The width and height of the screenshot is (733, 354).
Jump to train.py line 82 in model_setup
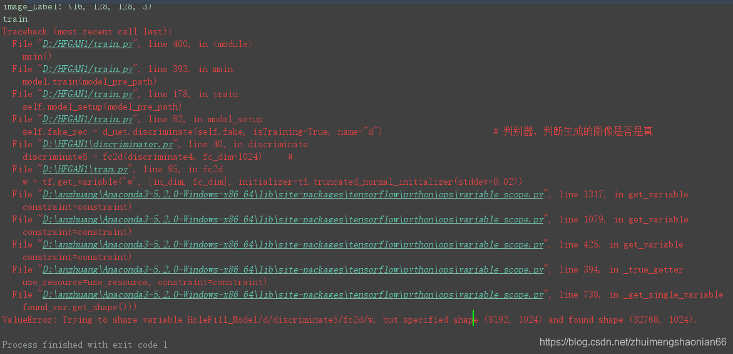point(88,119)
